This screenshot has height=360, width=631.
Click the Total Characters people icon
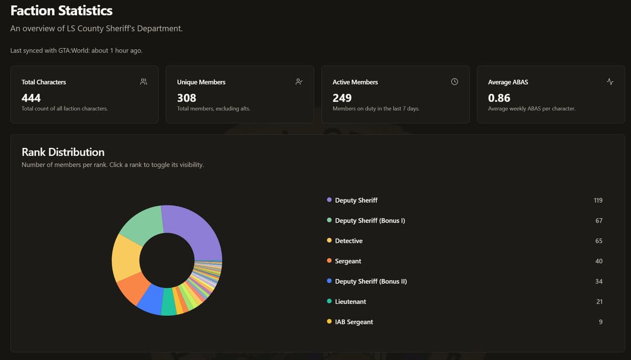pos(143,82)
